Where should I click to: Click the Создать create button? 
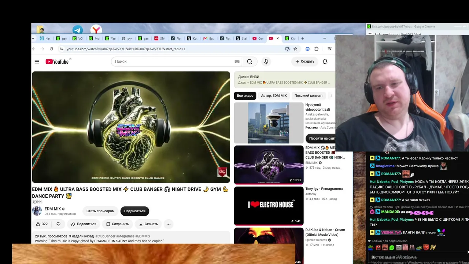click(305, 62)
